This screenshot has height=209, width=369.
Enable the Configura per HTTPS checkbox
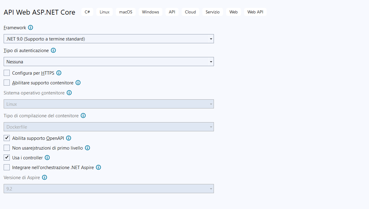(7, 73)
